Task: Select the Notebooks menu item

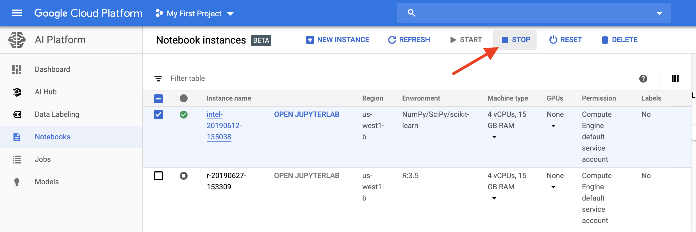Action: click(71, 137)
